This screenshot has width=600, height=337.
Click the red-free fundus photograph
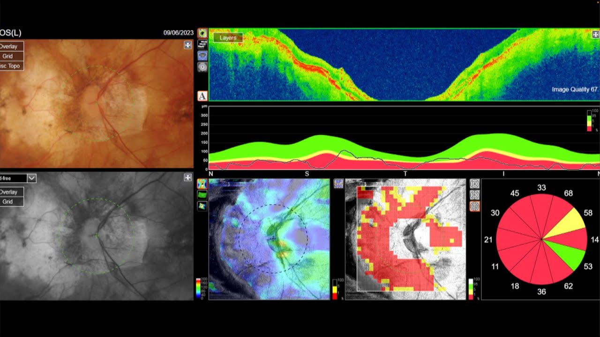[97, 236]
